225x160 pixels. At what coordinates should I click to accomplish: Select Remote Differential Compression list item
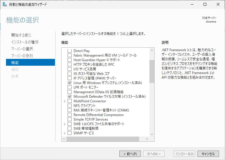98,115
